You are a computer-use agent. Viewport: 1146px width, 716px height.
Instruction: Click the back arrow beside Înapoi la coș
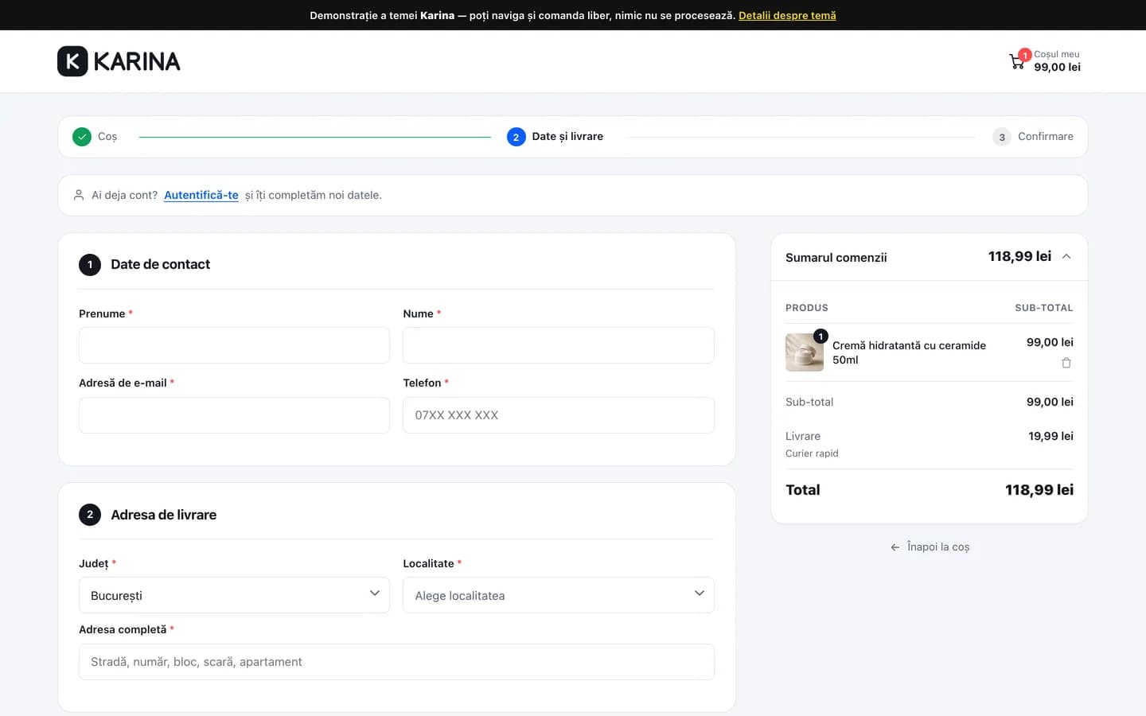(895, 547)
